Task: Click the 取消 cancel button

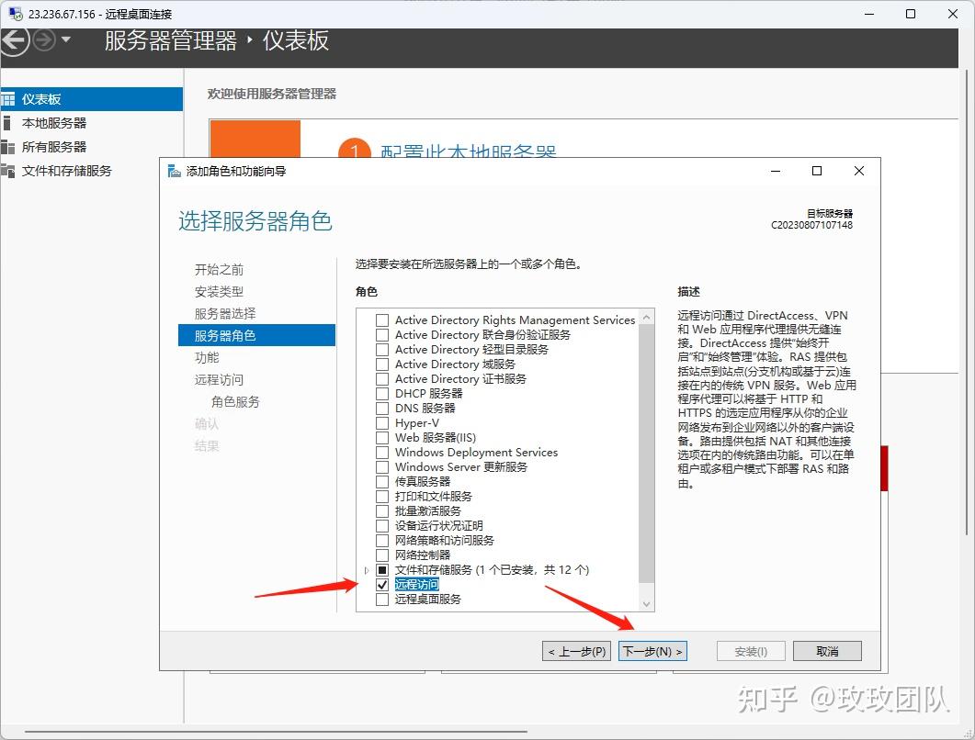Action: tap(826, 650)
